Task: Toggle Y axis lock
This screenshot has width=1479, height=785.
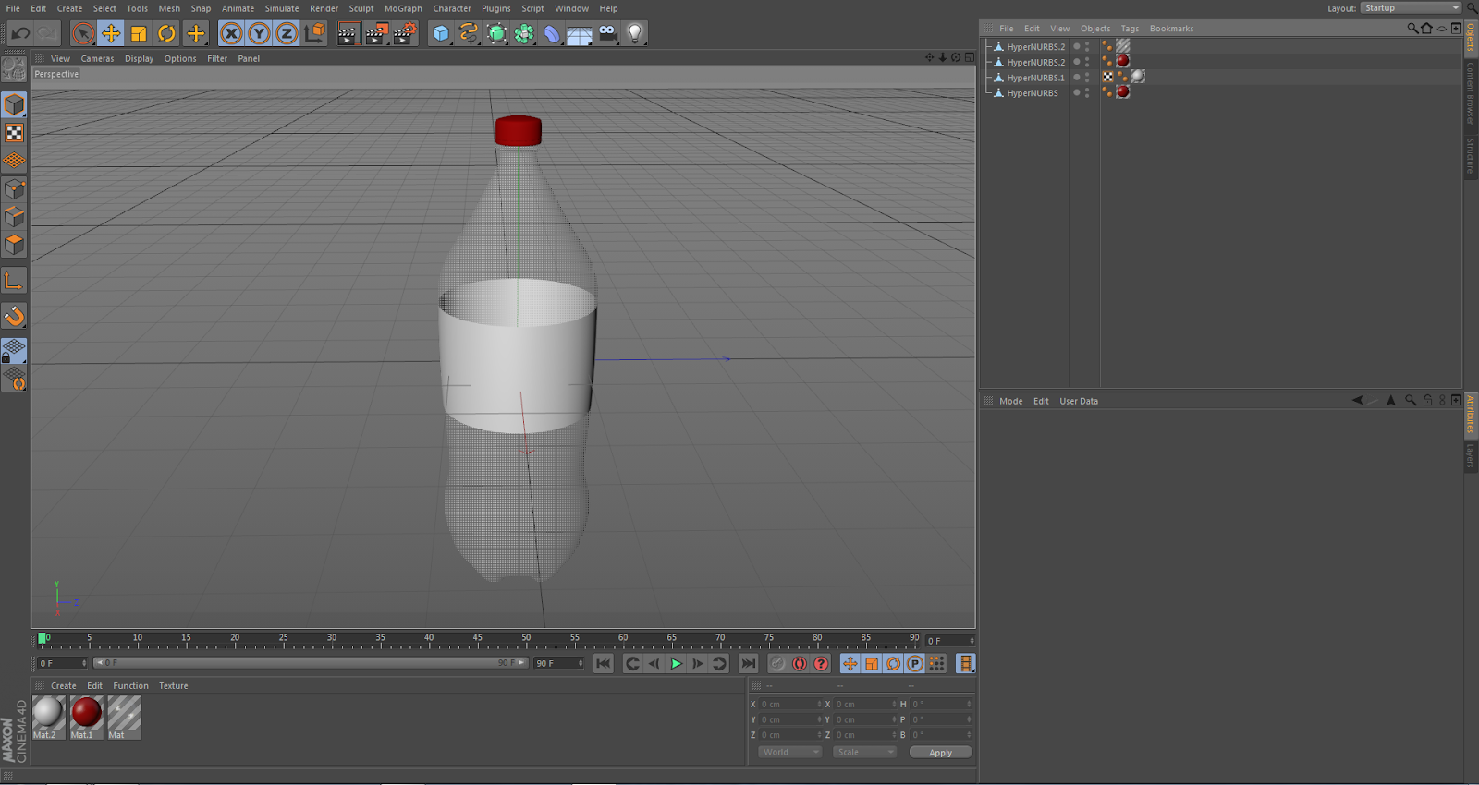Action: (x=259, y=34)
